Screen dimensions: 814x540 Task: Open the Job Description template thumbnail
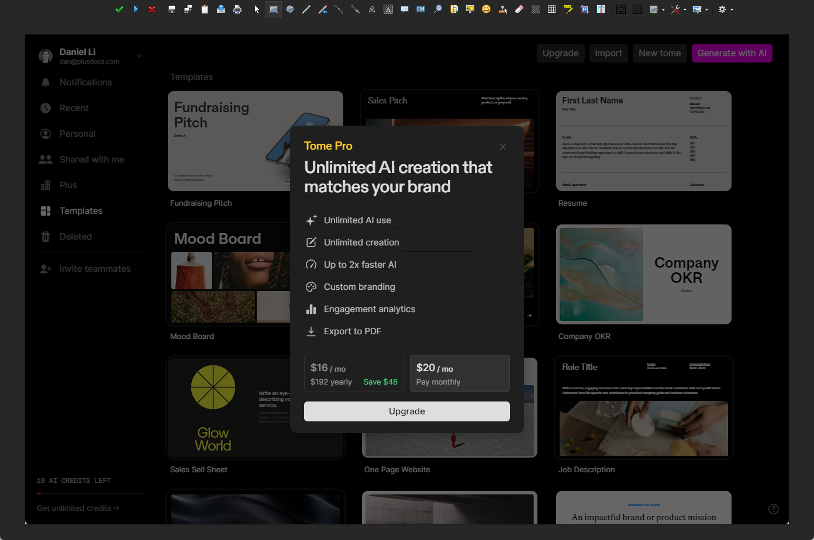(644, 407)
